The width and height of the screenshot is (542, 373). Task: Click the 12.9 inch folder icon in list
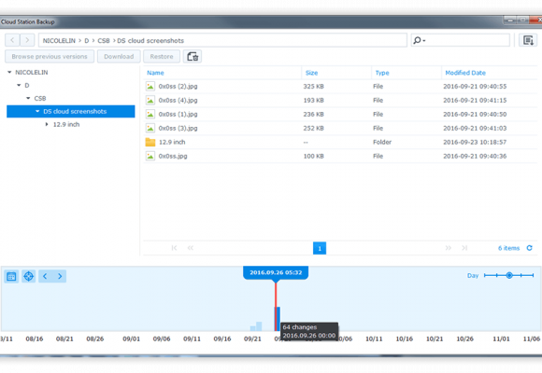[x=150, y=142]
